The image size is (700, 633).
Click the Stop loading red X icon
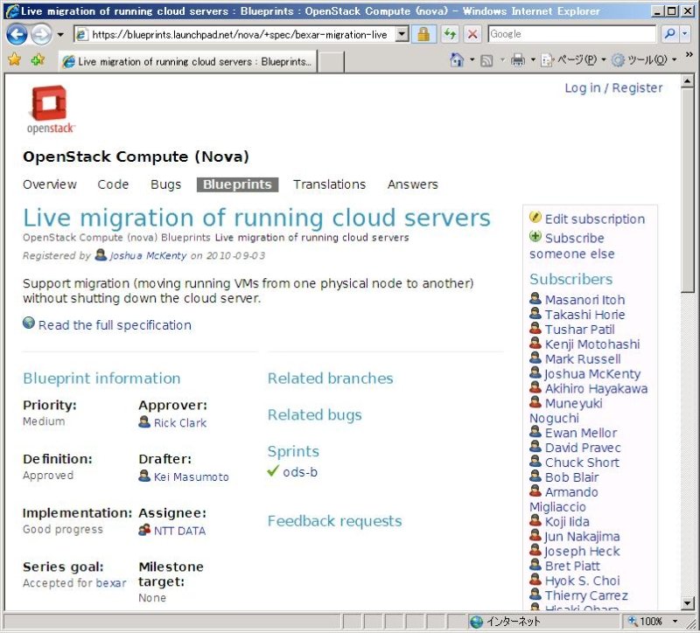pos(472,34)
